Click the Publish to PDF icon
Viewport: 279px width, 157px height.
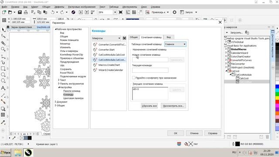click(x=92, y=12)
